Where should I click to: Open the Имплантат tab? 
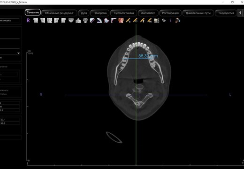tap(148, 13)
